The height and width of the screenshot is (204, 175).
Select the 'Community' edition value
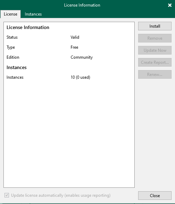tap(82, 57)
